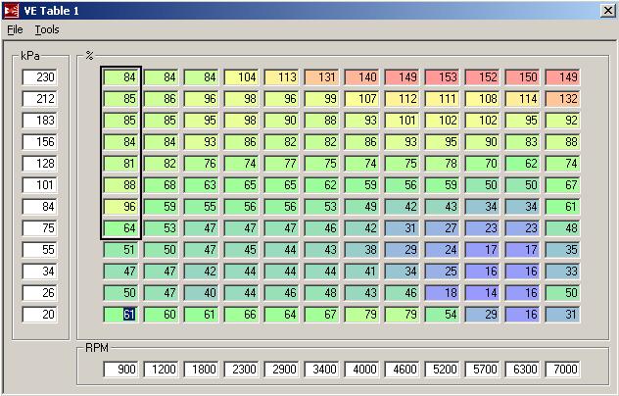The height and width of the screenshot is (396, 619).
Task: Select the 20 kPa axis field
Action: coord(41,314)
